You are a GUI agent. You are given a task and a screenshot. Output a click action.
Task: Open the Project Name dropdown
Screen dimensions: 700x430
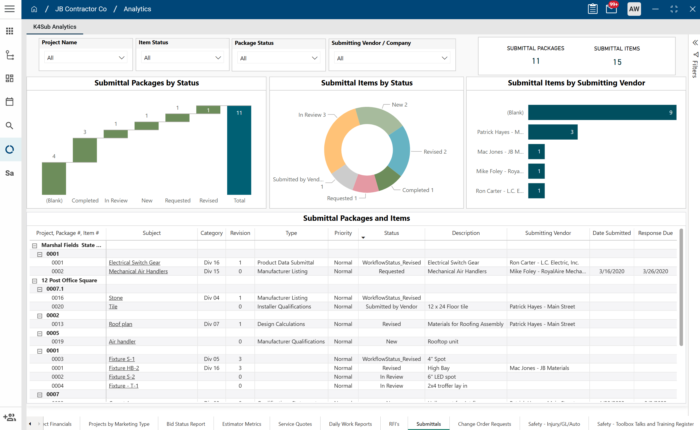[86, 58]
